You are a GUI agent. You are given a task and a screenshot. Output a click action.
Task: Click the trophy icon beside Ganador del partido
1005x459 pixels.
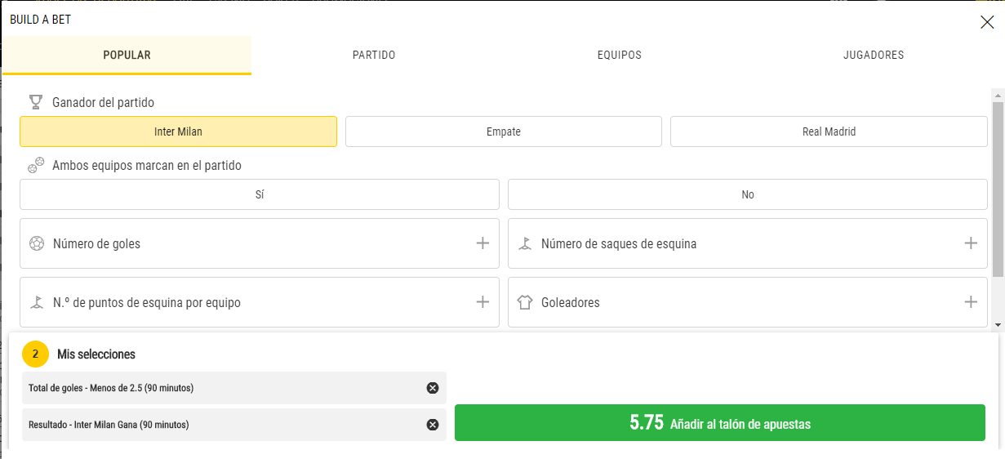point(36,102)
